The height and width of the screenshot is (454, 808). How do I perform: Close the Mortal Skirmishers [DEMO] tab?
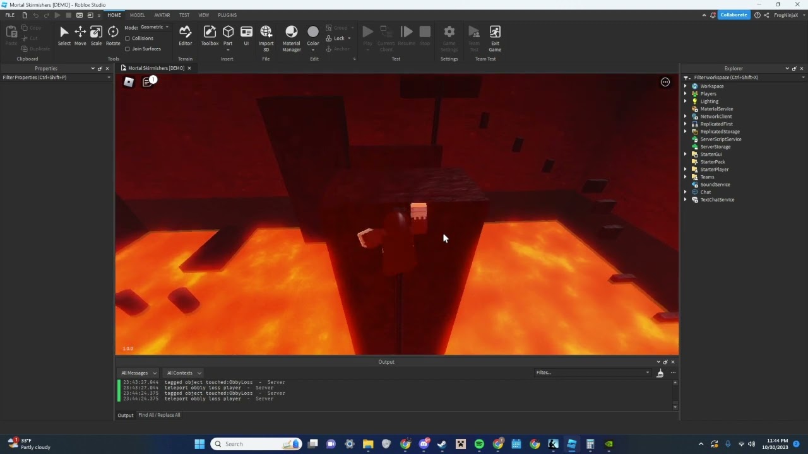(189, 68)
